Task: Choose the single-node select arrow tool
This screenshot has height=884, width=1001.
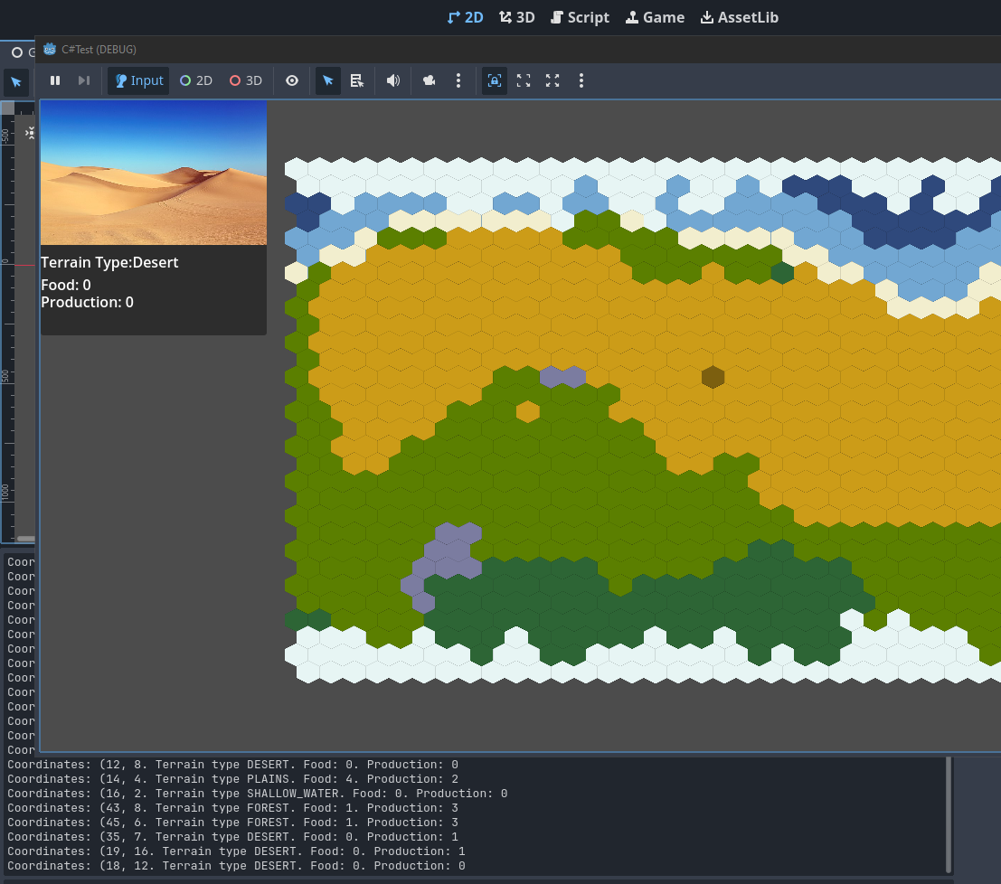Action: tap(328, 80)
